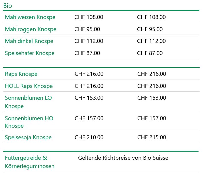The image size is (208, 177).
Task: Open the Speisesoja Knospe link
Action: (x=28, y=137)
